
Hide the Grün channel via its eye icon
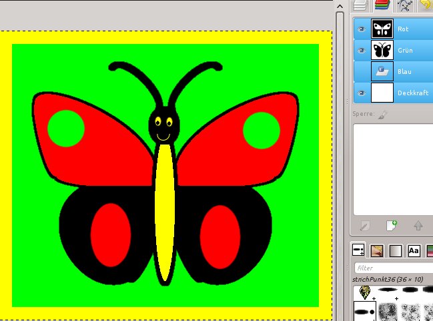click(362, 50)
